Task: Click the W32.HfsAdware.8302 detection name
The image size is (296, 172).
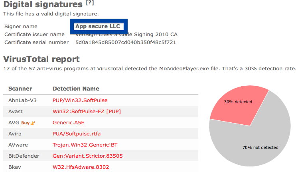Action: tap(81, 167)
